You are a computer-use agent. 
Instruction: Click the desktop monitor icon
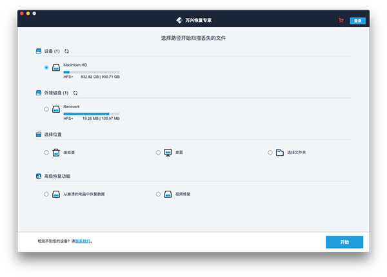[x=168, y=153]
